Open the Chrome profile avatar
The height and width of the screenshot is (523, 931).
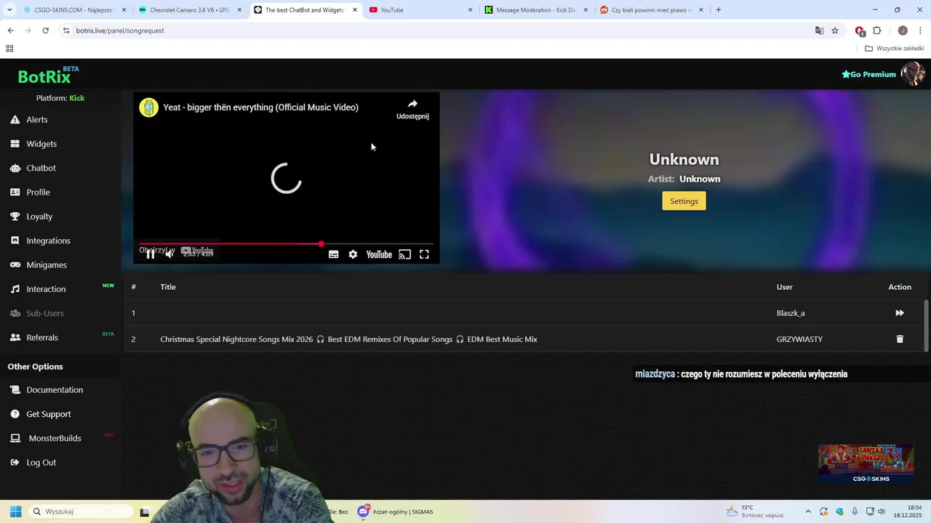[x=903, y=31]
